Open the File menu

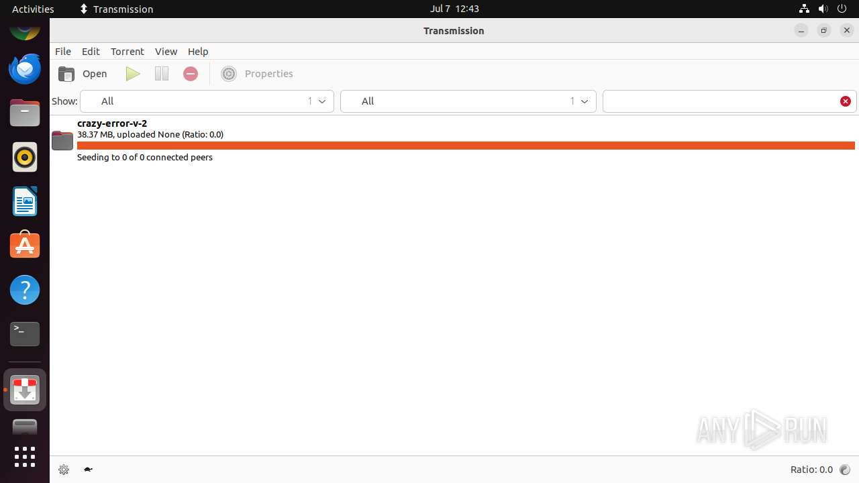[63, 52]
